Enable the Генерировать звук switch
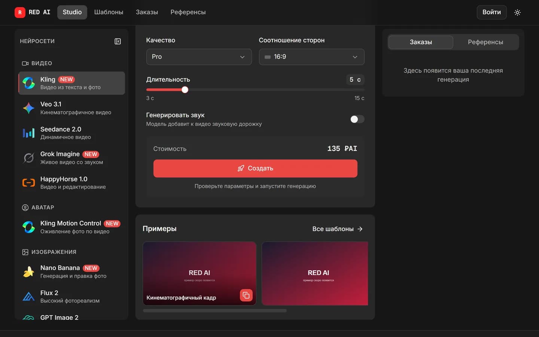 [x=357, y=119]
